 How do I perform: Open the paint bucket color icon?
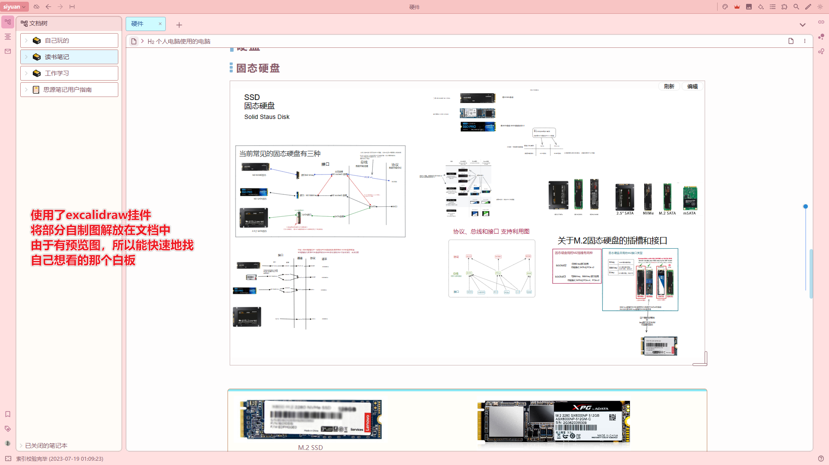click(x=761, y=7)
